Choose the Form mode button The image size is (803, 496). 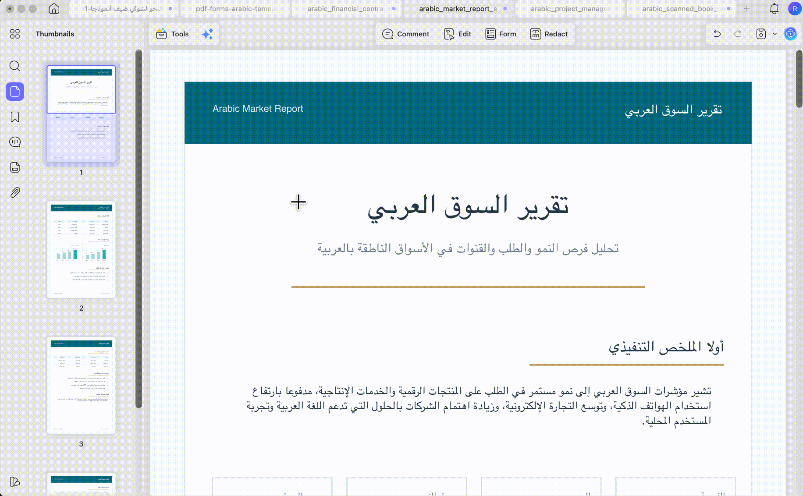(501, 34)
